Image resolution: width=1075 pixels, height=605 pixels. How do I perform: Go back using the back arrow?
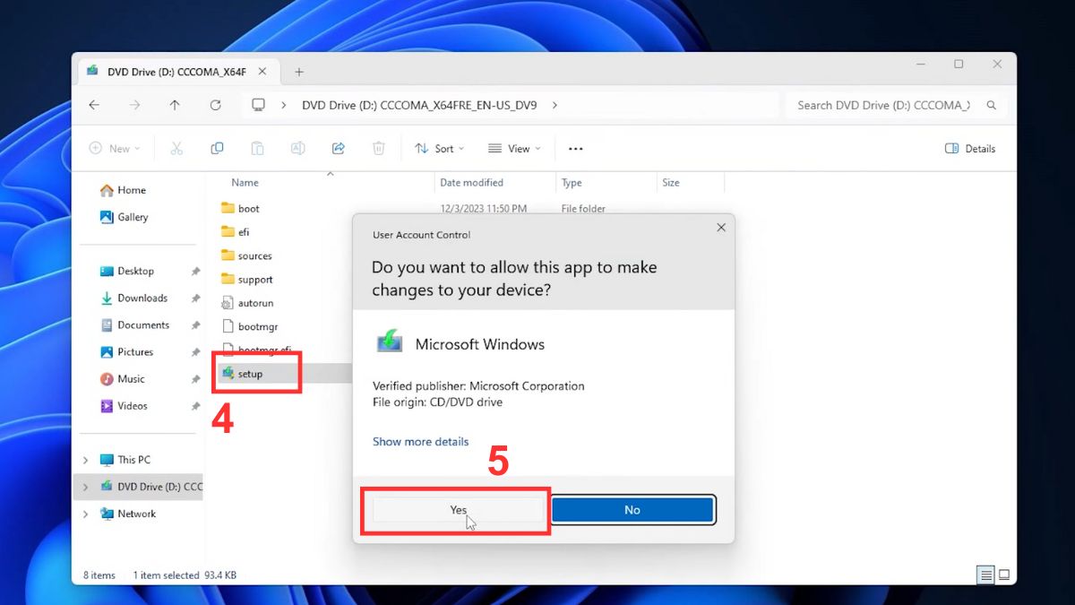(x=94, y=105)
